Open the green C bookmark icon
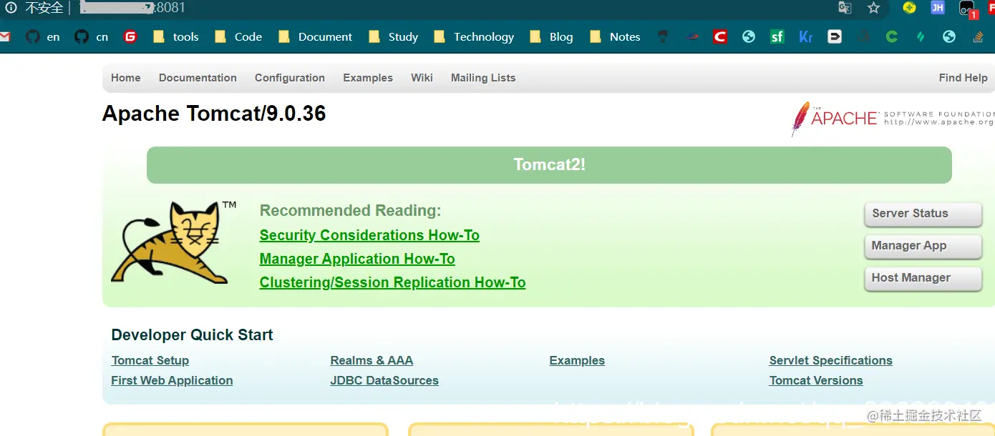 coord(892,36)
